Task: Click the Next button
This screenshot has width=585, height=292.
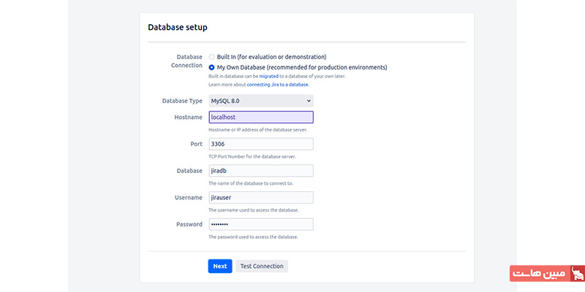Action: pos(220,266)
